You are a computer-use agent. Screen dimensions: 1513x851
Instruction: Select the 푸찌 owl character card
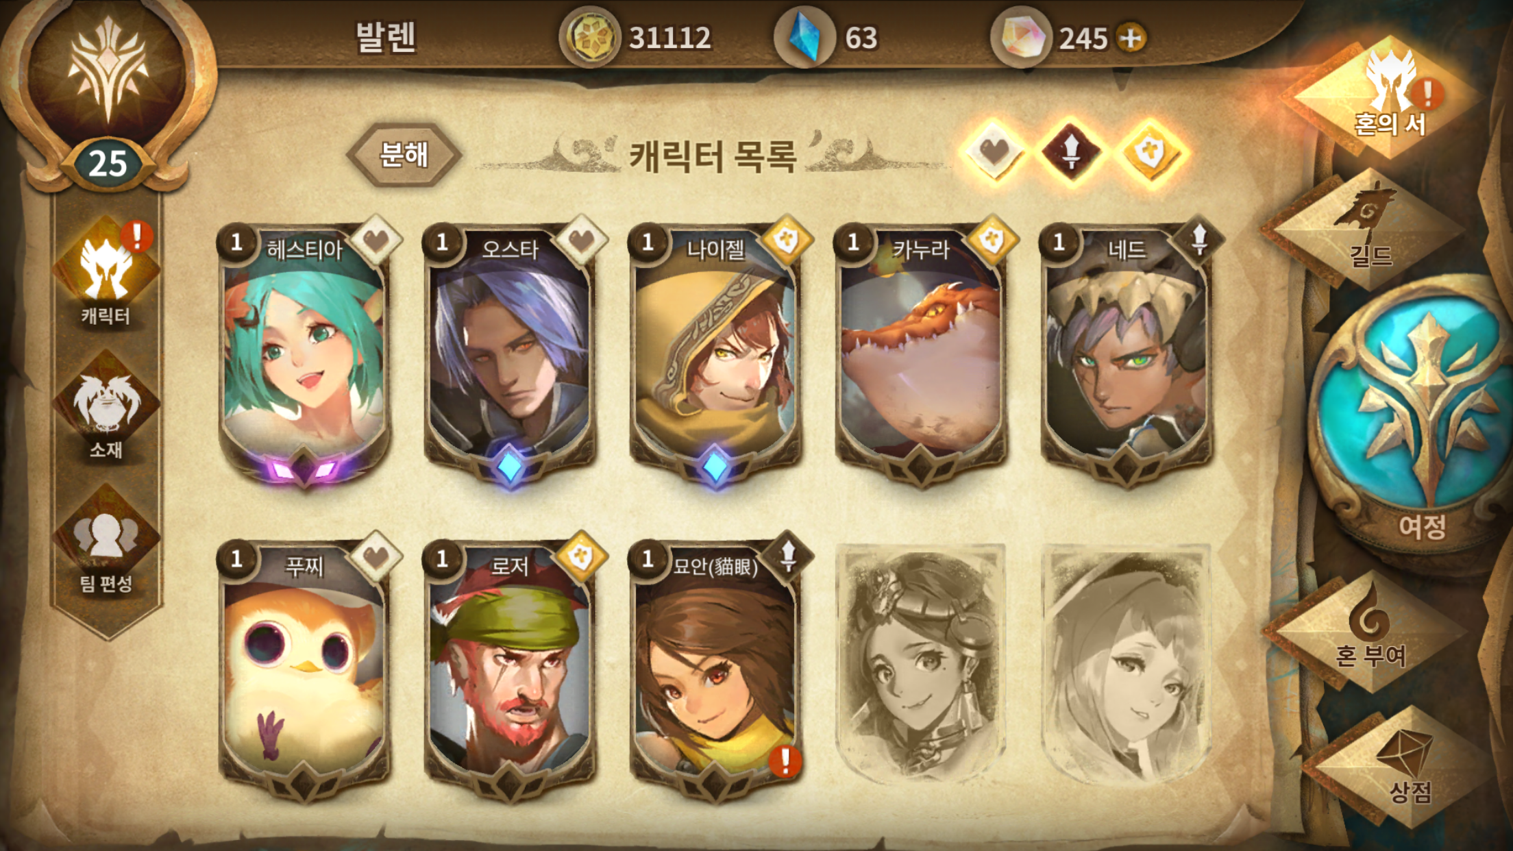(x=304, y=668)
